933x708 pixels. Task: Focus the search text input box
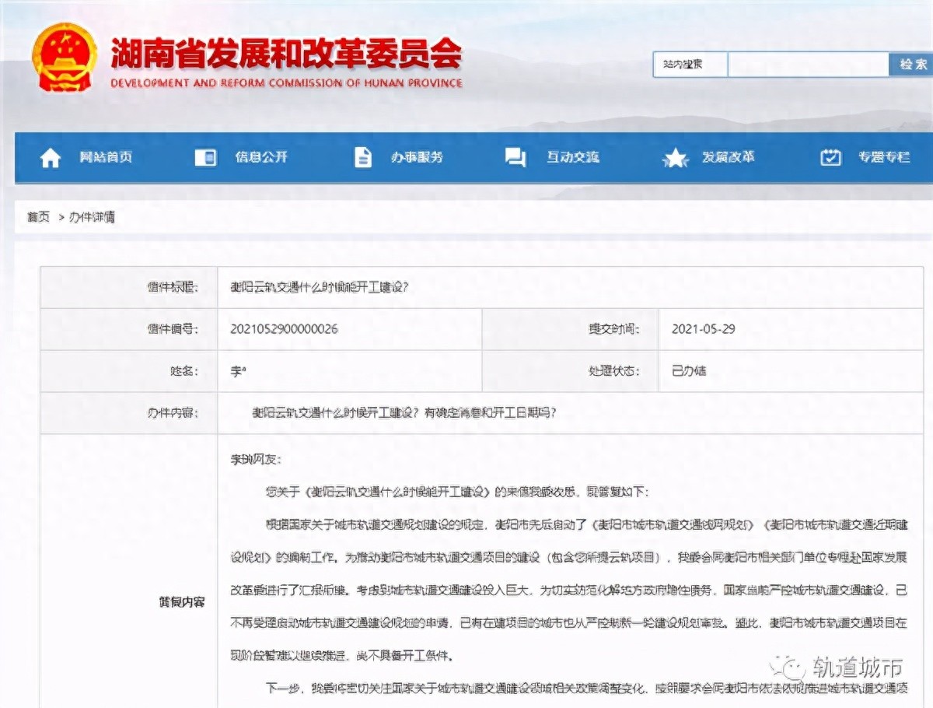click(808, 65)
